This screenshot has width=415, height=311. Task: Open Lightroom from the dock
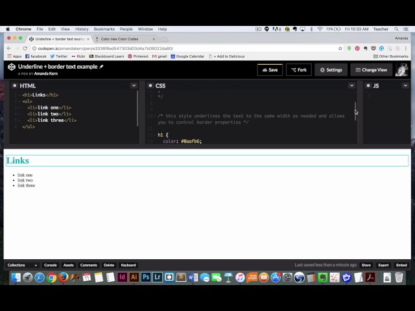tap(158, 277)
